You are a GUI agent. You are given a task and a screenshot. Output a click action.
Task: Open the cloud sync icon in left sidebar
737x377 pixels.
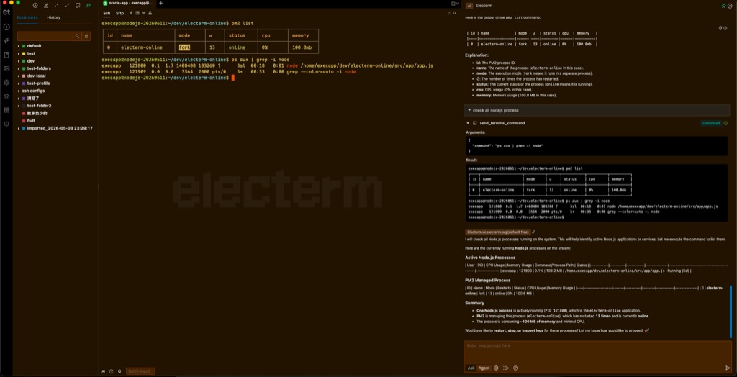(x=6, y=96)
